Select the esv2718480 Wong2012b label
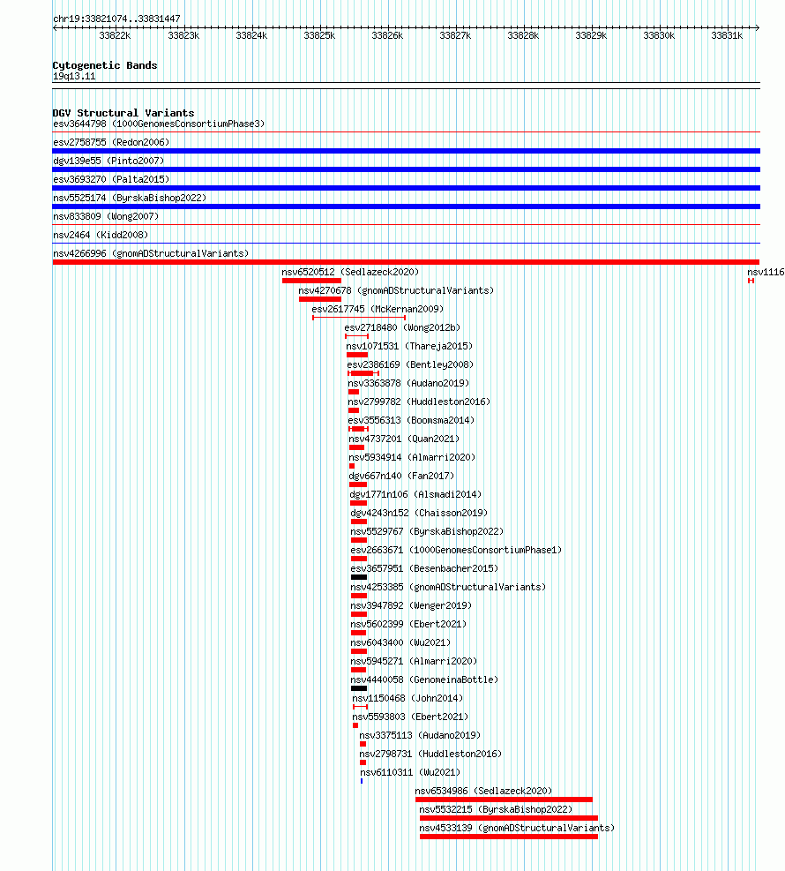This screenshot has height=871, width=785. pyautogui.click(x=402, y=327)
